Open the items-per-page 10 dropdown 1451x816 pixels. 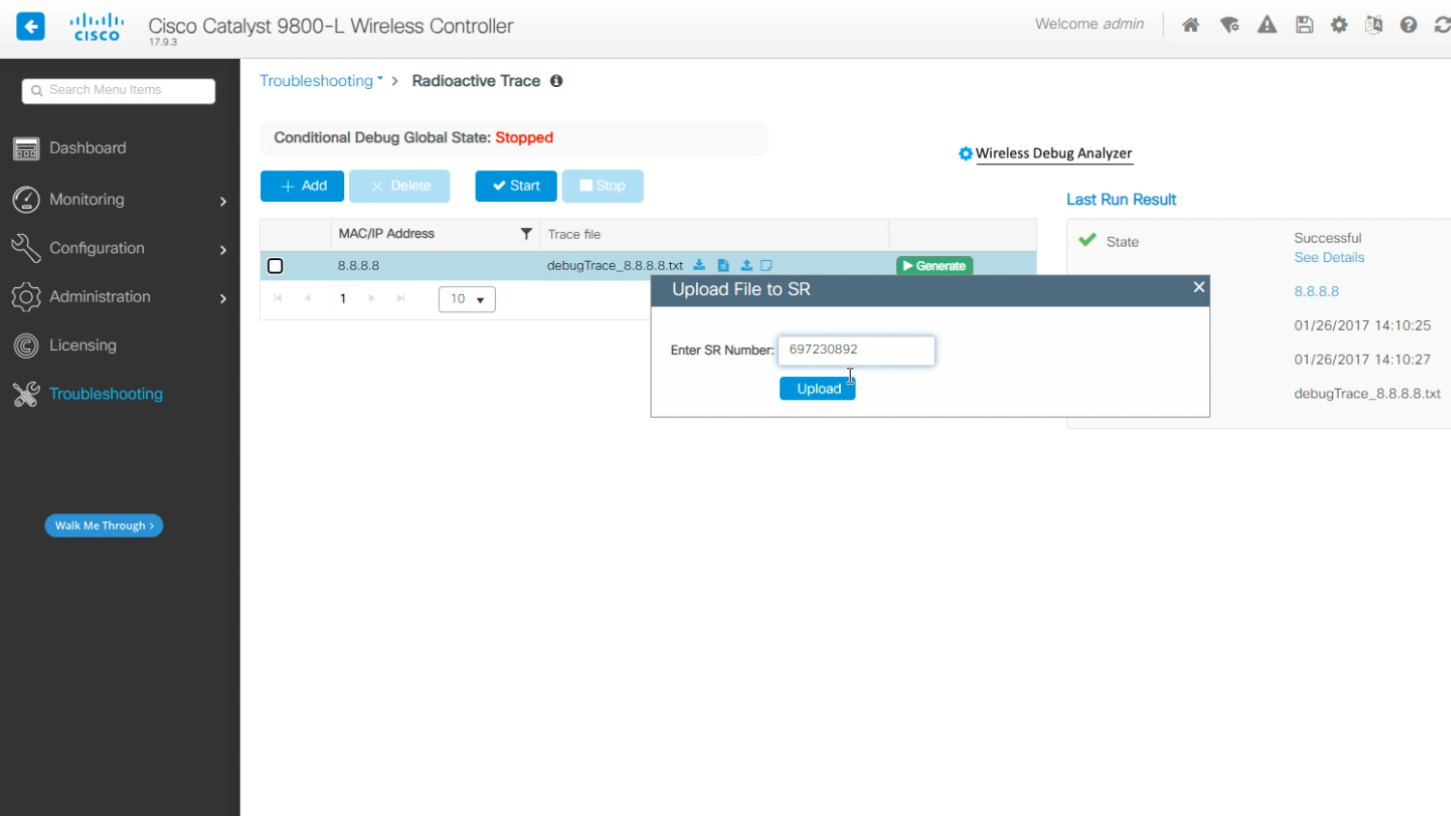(x=467, y=300)
